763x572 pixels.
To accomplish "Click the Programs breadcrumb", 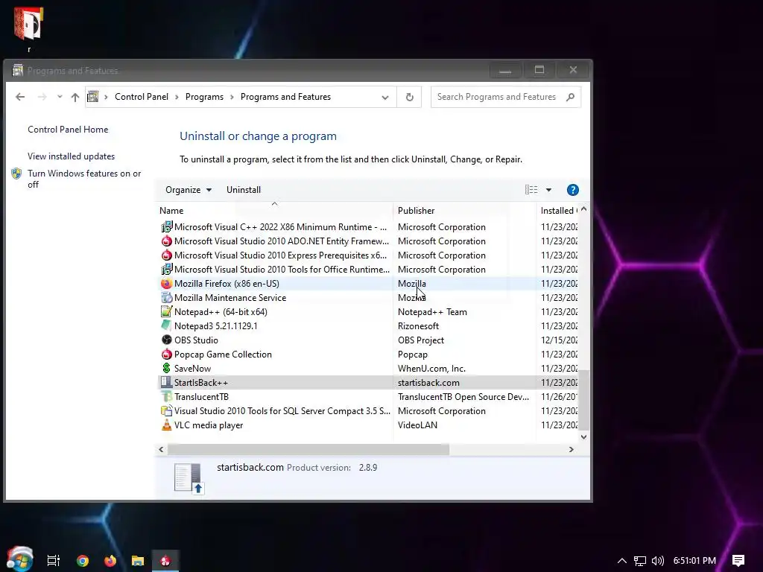I will coord(204,97).
